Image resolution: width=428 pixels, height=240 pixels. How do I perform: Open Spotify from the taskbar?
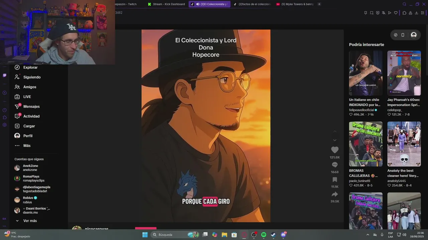coord(263,235)
